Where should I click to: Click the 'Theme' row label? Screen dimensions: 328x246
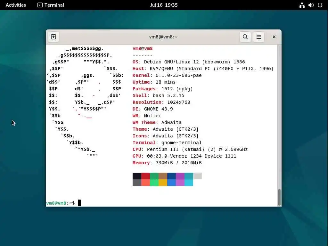[140, 129]
